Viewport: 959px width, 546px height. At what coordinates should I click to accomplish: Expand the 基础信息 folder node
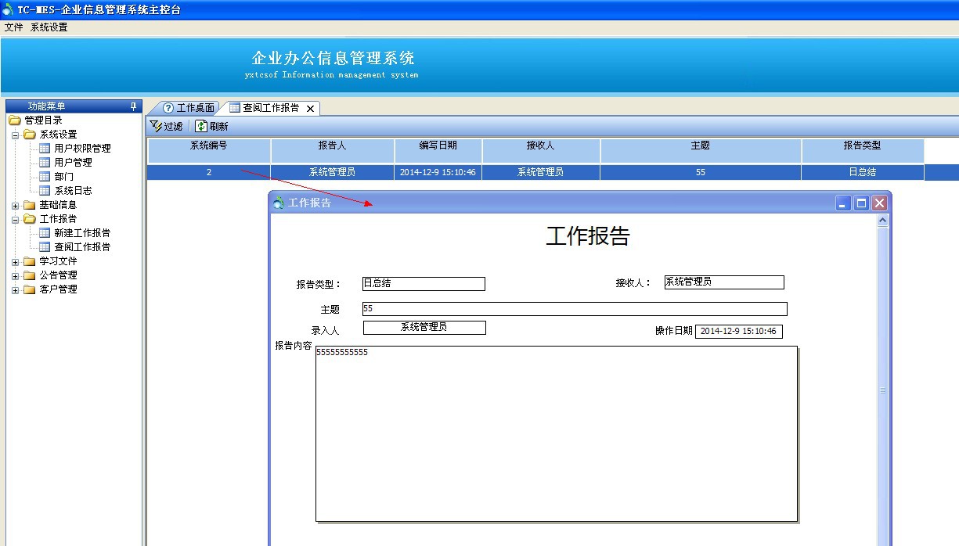point(15,204)
